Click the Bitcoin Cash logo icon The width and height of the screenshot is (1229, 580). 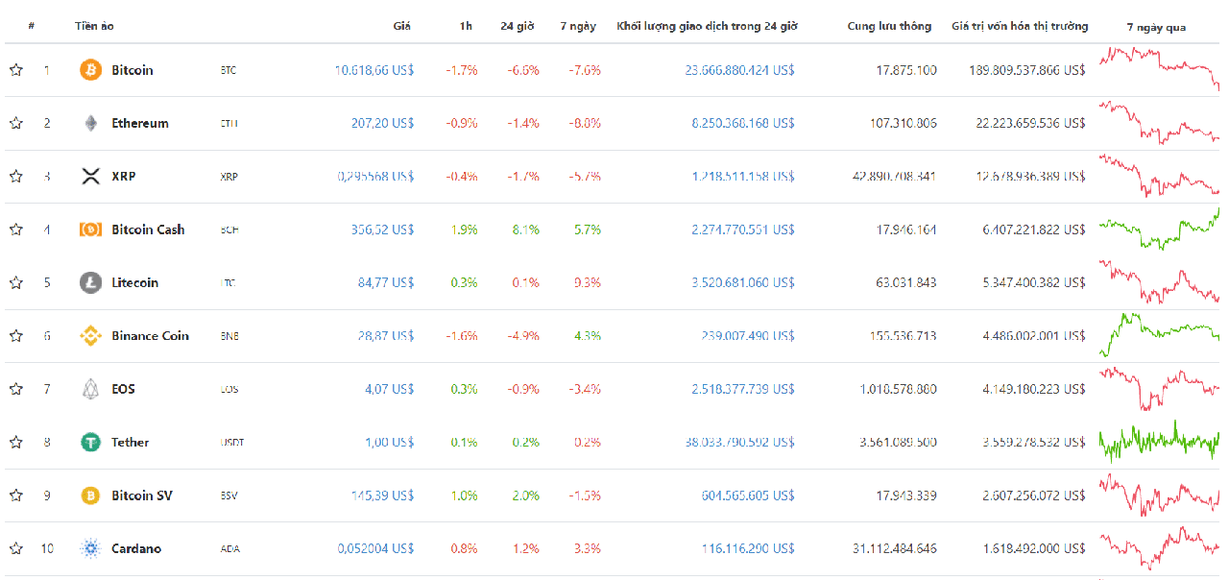(90, 230)
